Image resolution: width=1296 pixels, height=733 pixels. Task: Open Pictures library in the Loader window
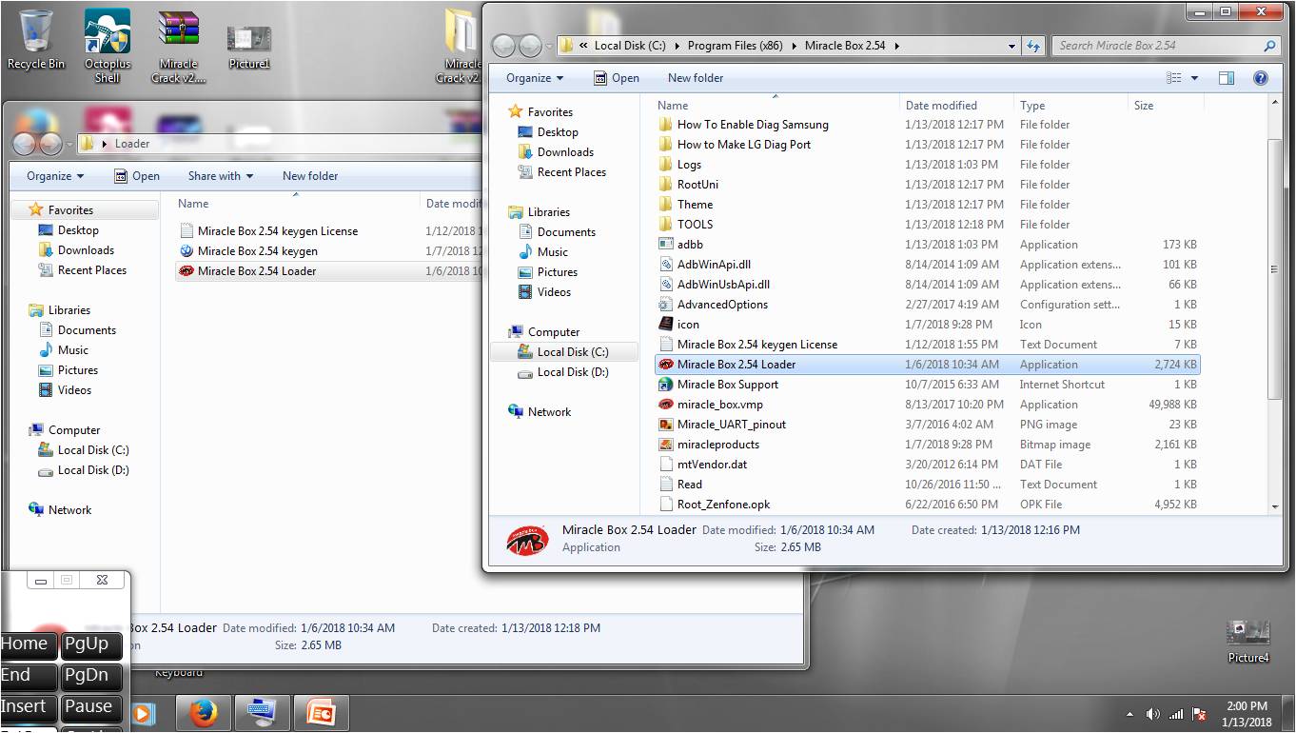77,370
